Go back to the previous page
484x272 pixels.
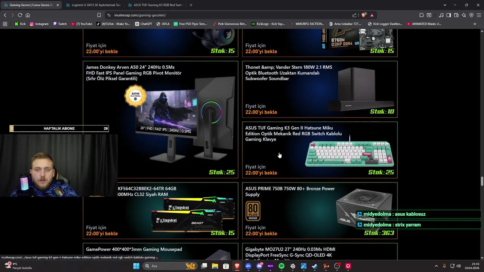(x=5, y=15)
